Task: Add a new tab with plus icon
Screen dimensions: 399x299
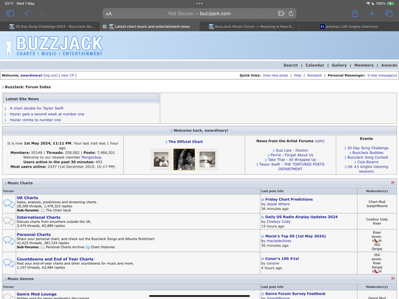Action: pos(372,14)
